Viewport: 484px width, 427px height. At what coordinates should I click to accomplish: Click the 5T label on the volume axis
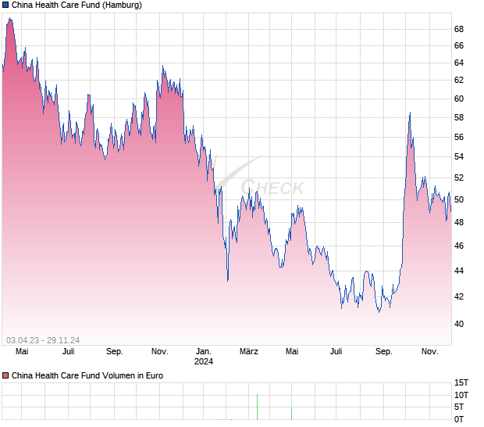coord(461,407)
